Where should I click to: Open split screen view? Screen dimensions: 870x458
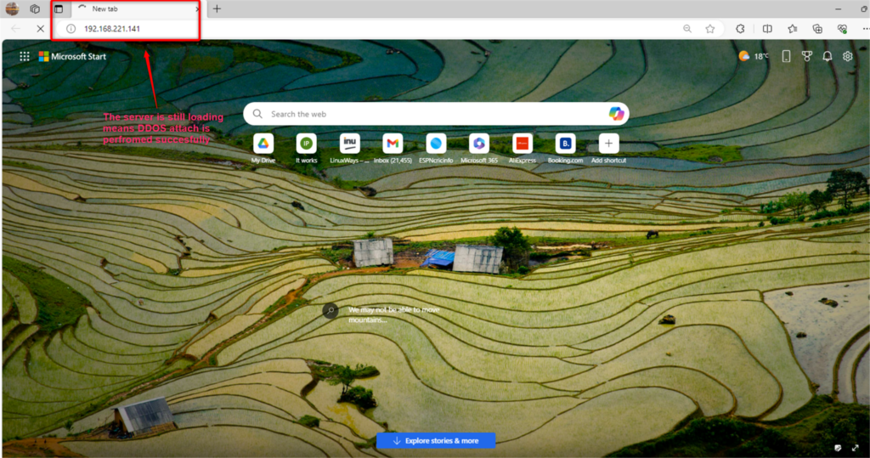tap(767, 29)
